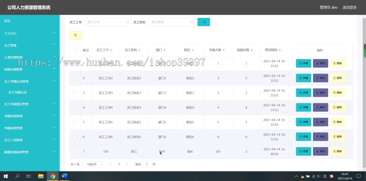Go to the previous page arrow
This screenshot has height=181, width=366.
111,164
